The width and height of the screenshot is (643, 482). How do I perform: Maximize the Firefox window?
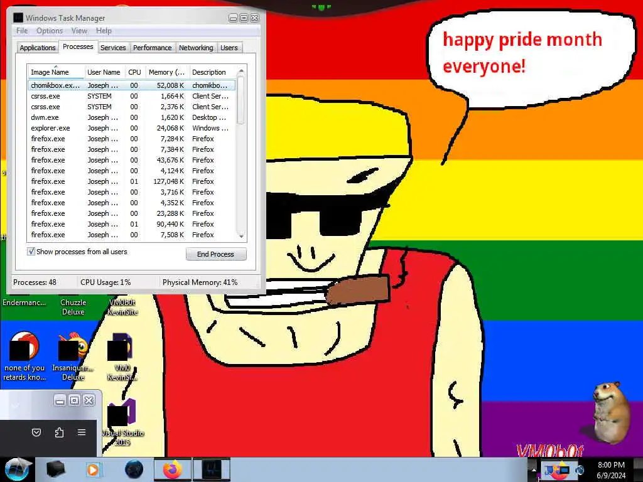(x=74, y=400)
